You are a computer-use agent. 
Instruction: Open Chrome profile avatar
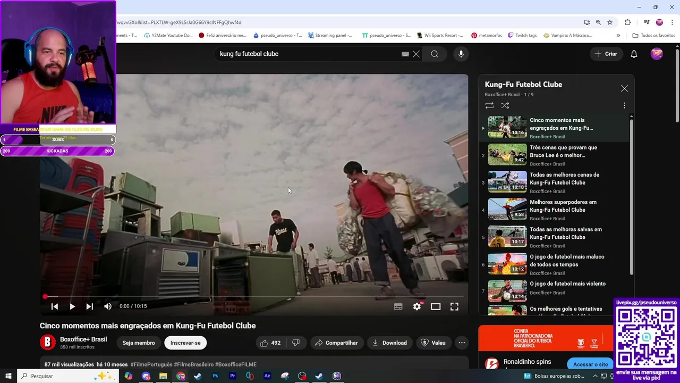(x=659, y=22)
